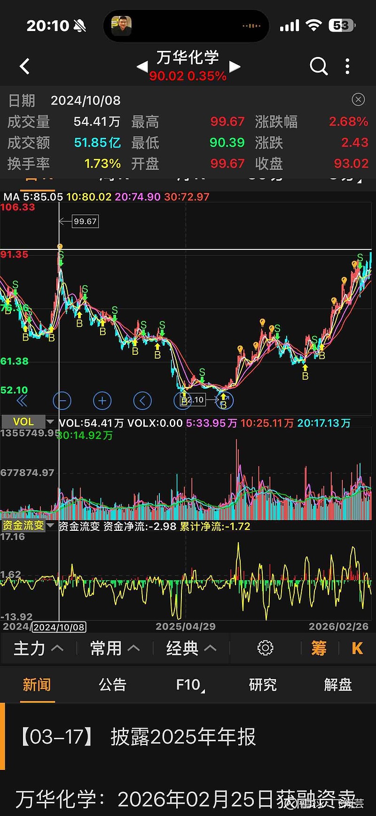The width and height of the screenshot is (376, 816).
Task: Tap the profile avatar in Dynamic Island
Action: click(121, 25)
